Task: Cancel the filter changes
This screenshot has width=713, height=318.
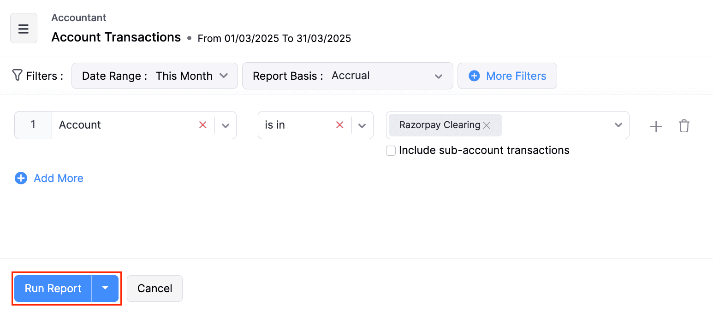Action: point(154,288)
